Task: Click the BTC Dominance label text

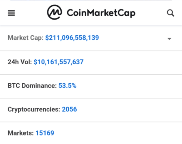Action: pos(32,86)
